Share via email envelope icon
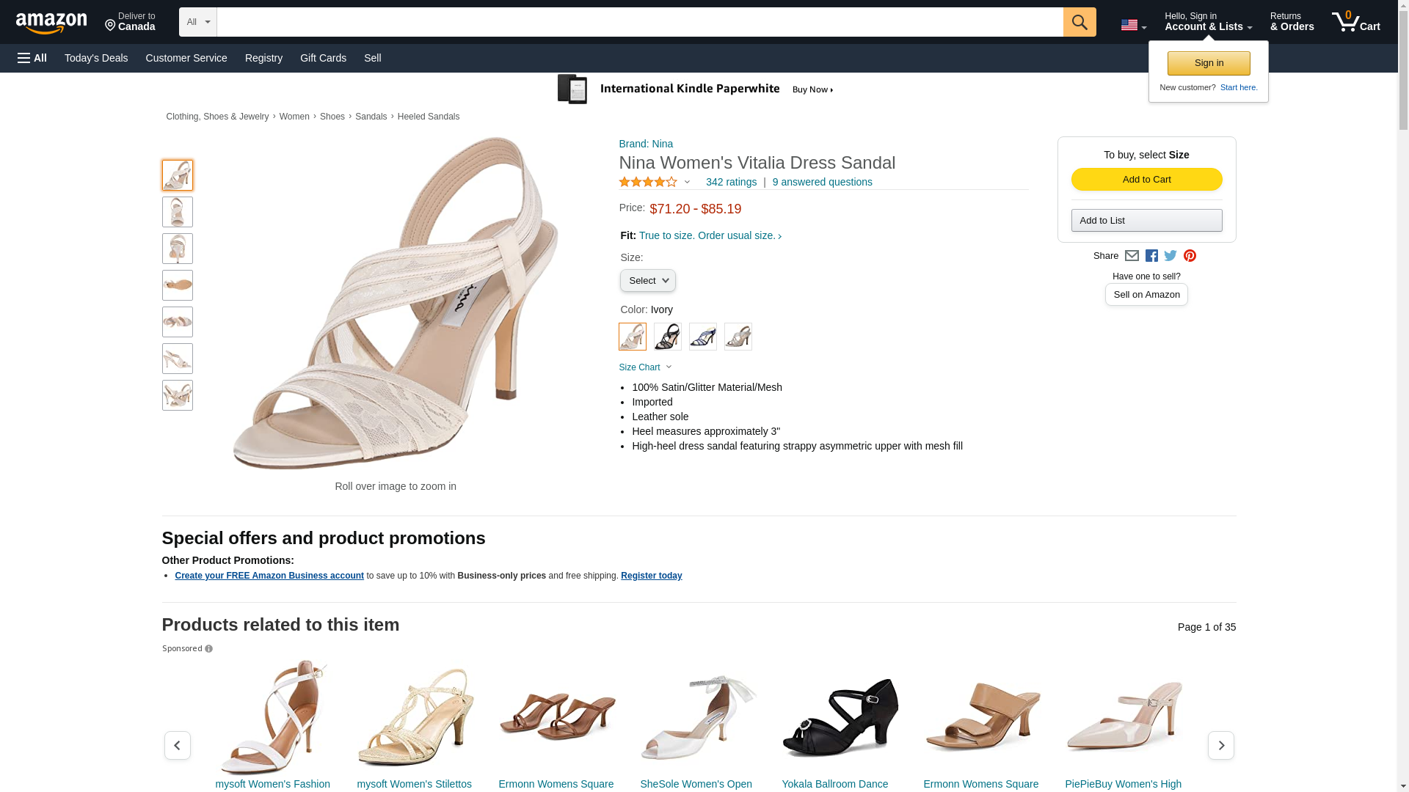The image size is (1409, 792). click(1132, 256)
